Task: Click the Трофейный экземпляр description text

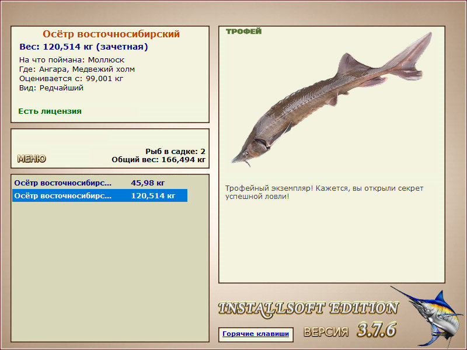Action: tap(324, 192)
